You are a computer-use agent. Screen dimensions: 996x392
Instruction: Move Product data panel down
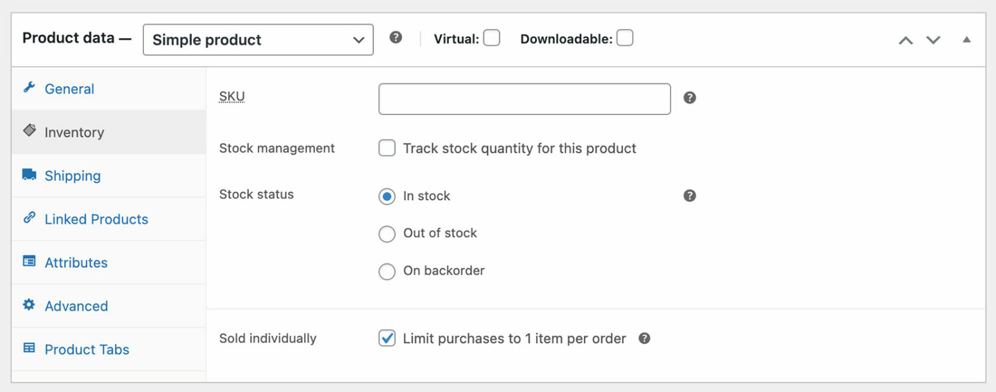[933, 40]
